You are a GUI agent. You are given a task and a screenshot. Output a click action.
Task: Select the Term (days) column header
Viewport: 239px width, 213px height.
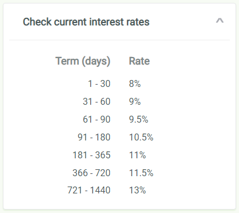83,61
